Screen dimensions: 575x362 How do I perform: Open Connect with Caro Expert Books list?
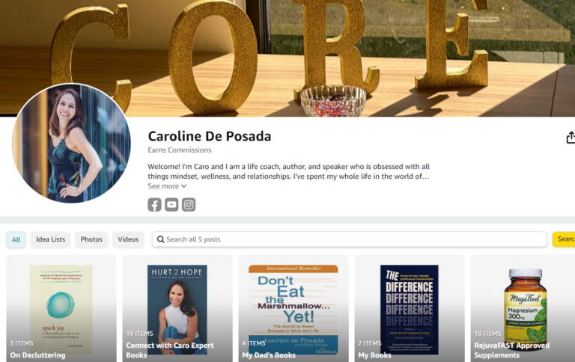pos(177,308)
